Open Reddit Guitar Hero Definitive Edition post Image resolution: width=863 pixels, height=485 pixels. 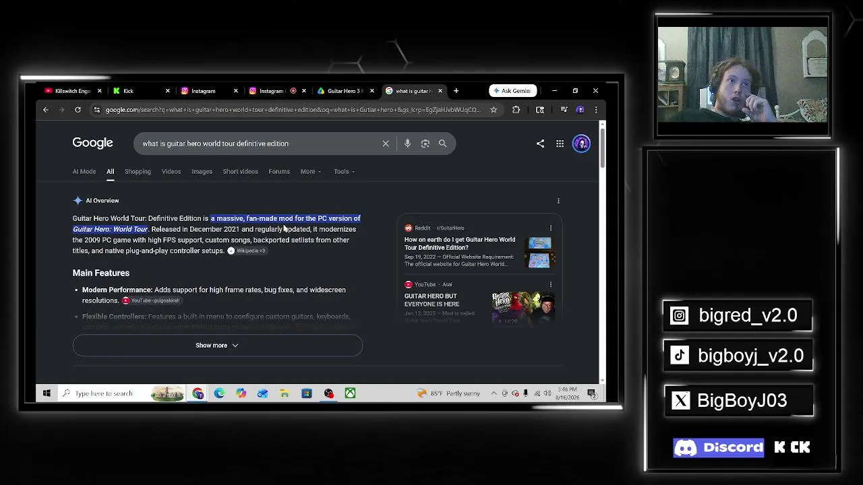point(460,243)
